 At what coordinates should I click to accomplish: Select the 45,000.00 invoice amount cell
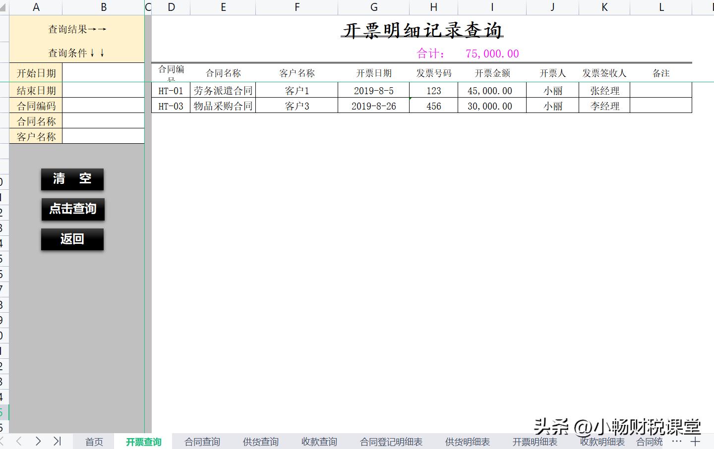492,90
